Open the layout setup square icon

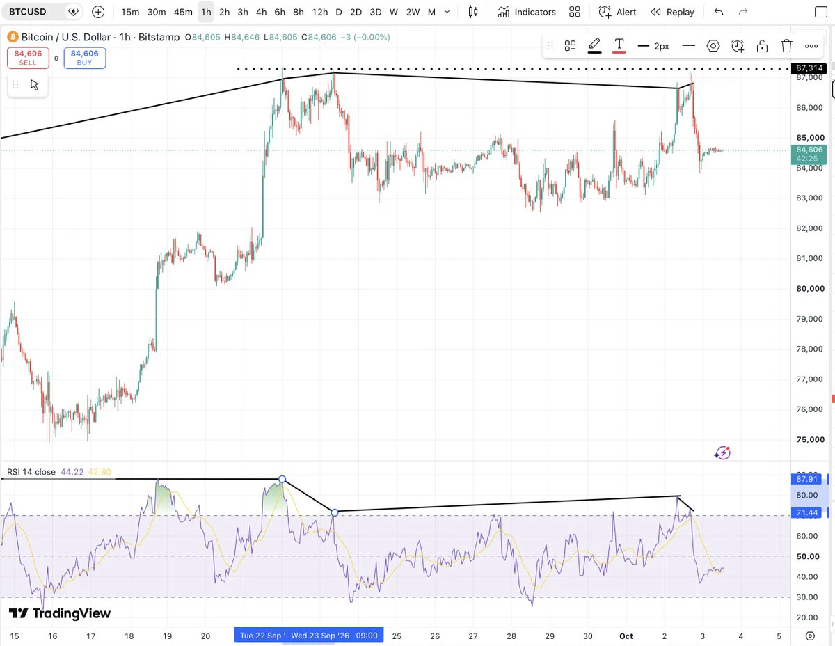pos(821,12)
